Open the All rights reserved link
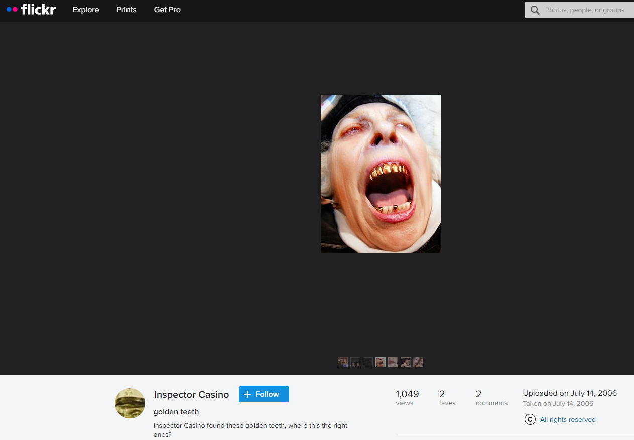 tap(568, 420)
